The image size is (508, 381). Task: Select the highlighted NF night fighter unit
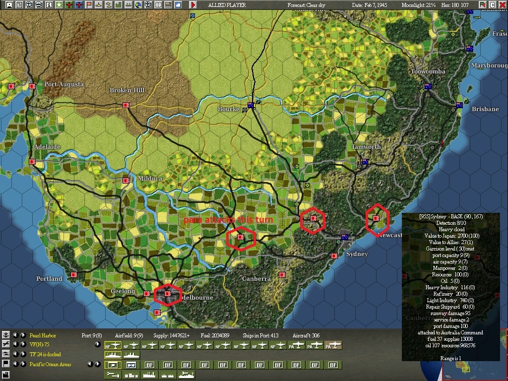pos(113,346)
